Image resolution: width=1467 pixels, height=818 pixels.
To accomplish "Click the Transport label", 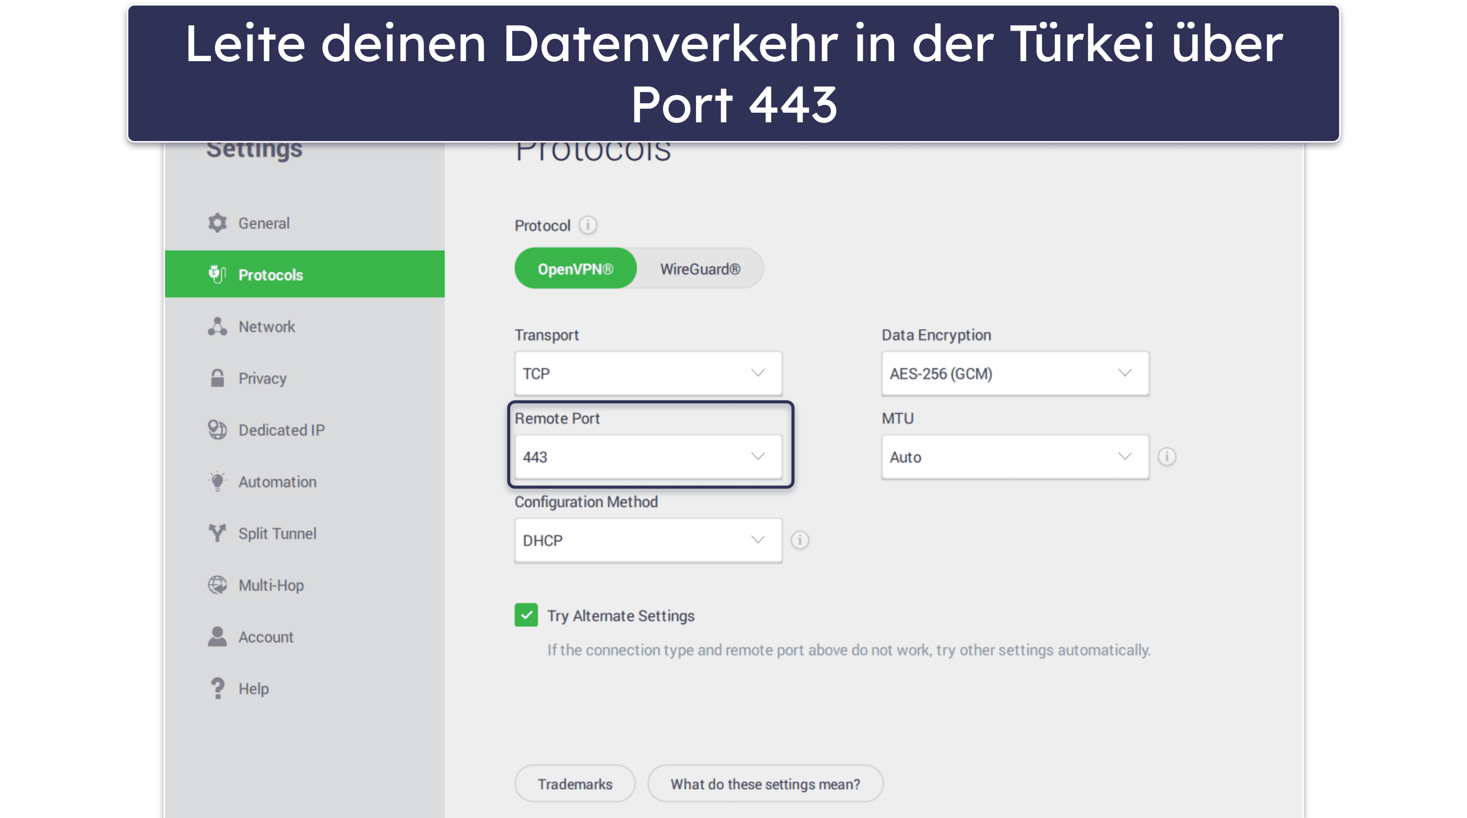I will [x=547, y=335].
